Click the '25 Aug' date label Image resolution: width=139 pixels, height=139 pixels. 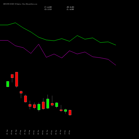click(12, 132)
